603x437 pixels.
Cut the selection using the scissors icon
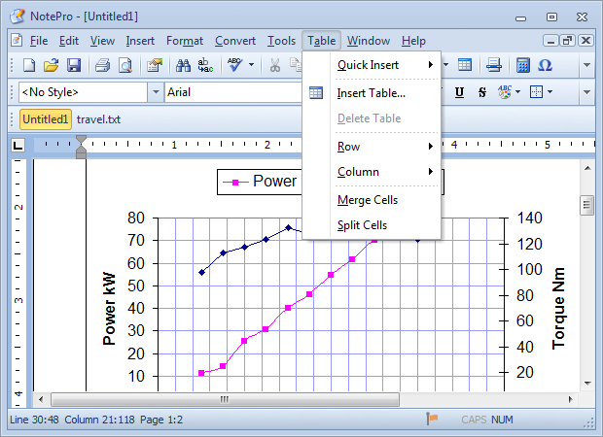[274, 65]
